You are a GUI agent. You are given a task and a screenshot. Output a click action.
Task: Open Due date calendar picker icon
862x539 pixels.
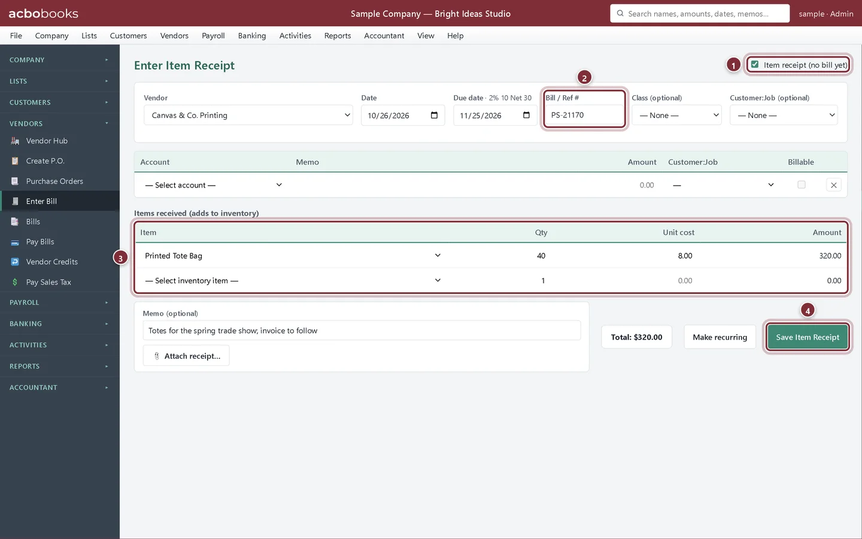click(x=526, y=115)
